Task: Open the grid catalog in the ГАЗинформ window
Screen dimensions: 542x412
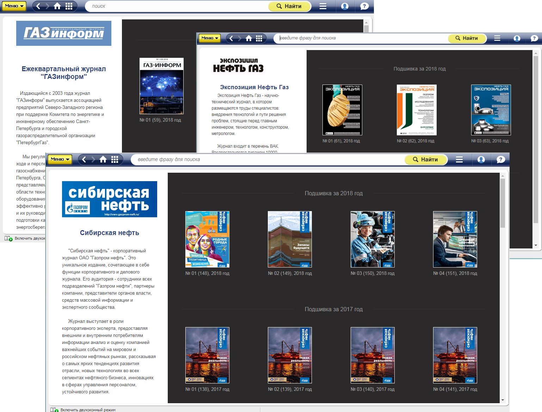Action: (x=69, y=6)
